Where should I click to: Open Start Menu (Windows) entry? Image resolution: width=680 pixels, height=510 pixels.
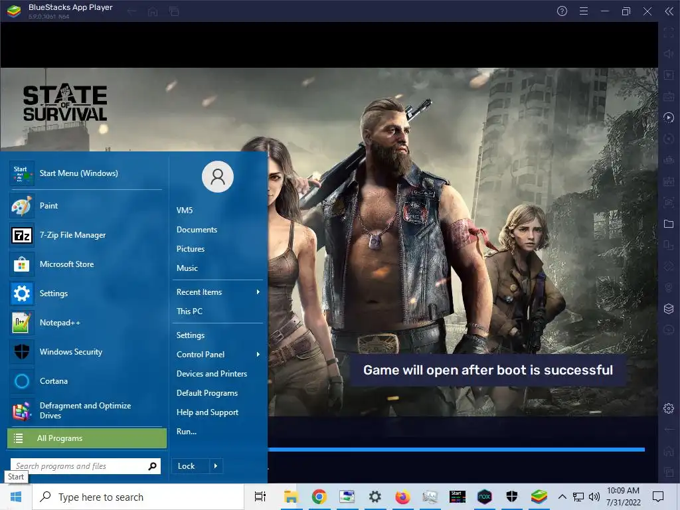click(86, 173)
